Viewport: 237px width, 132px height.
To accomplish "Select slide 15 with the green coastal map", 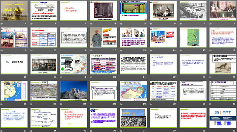I will 193,37.
